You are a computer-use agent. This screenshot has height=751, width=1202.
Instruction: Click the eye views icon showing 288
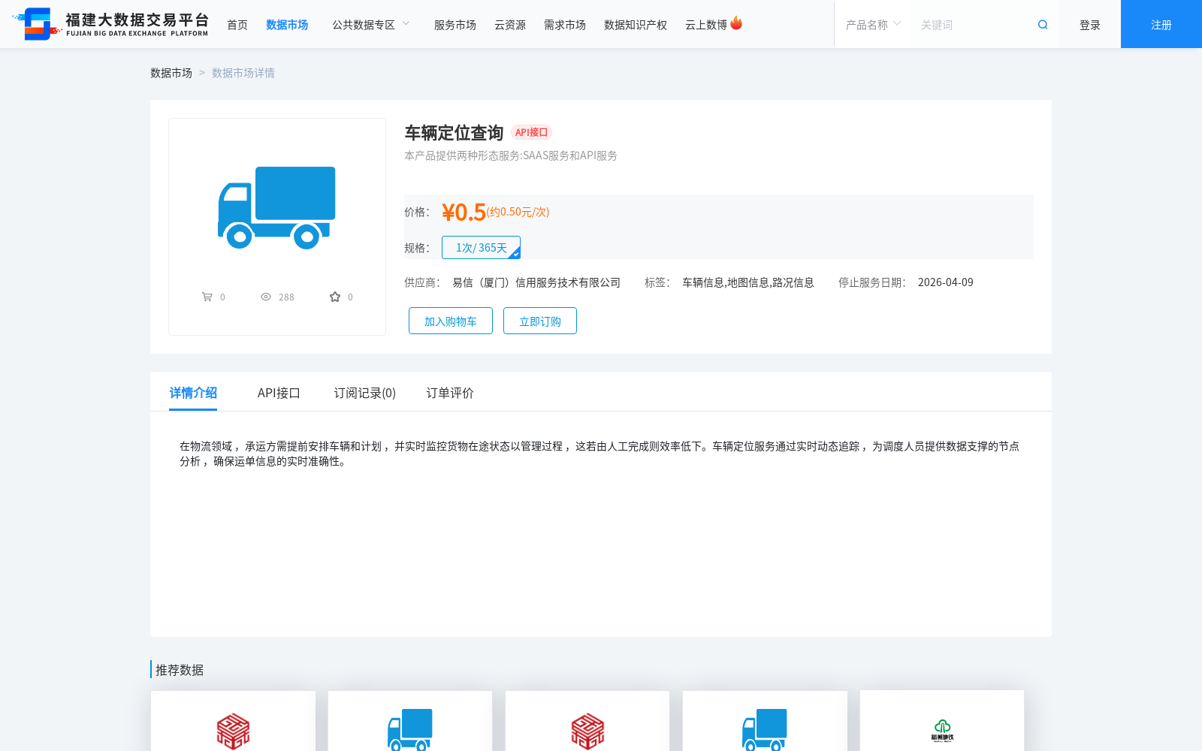pos(266,297)
